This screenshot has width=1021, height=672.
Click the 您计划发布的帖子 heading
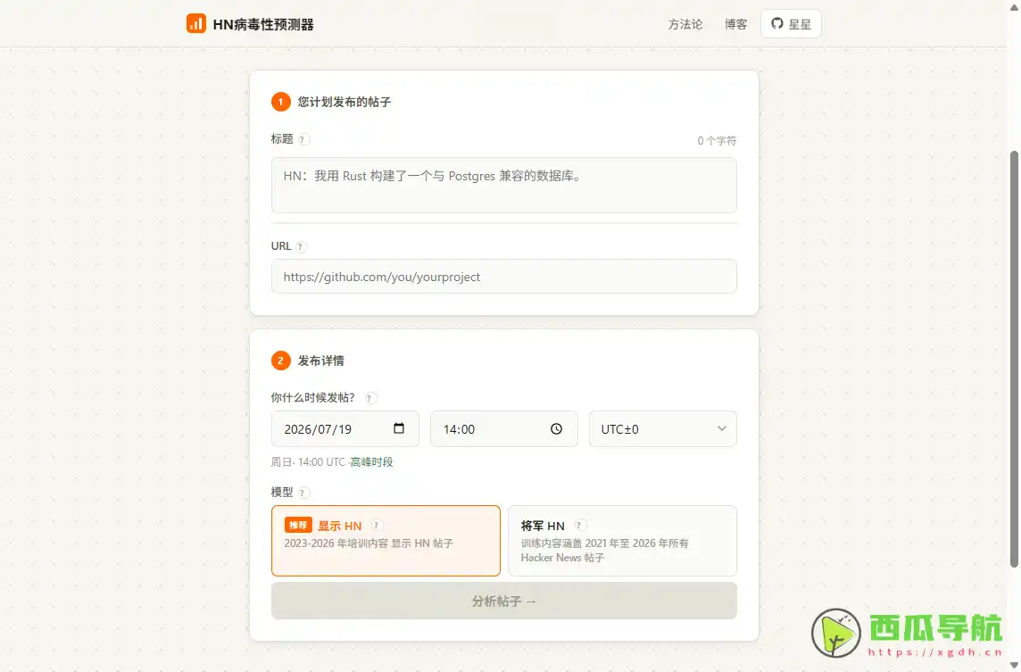pyautogui.click(x=344, y=103)
